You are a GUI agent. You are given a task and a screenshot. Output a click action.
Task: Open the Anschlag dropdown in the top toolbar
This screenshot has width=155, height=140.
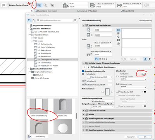point(141,4)
